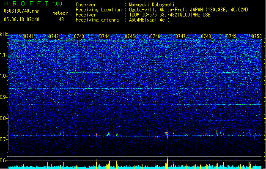This screenshot has height=169, width=266.
Task: Click the 0.7 kHz axis label
Action: (4, 139)
